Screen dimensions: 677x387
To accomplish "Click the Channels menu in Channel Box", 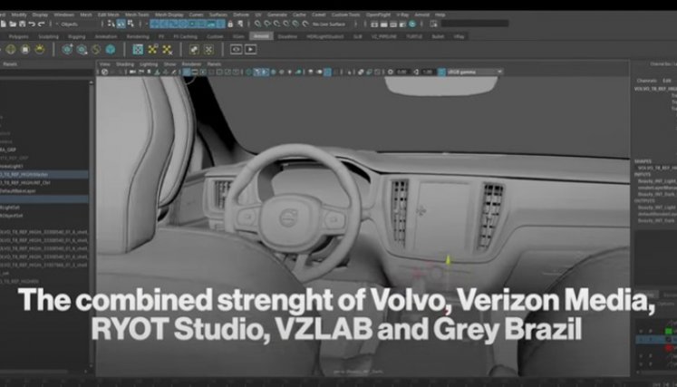I will point(647,81).
